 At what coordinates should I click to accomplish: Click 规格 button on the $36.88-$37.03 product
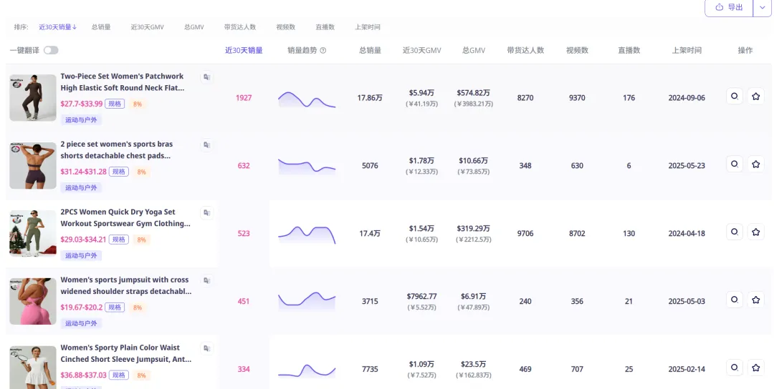coord(119,375)
